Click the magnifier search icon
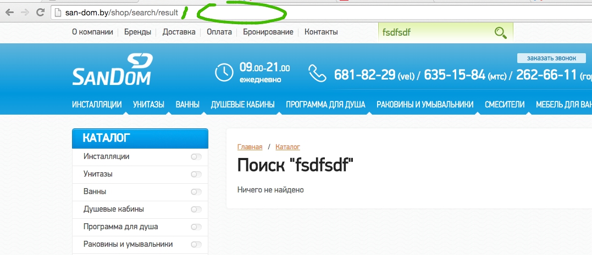 (500, 32)
